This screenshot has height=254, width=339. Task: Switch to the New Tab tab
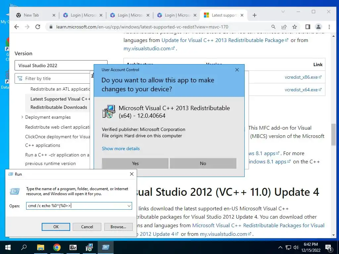tap(31, 15)
